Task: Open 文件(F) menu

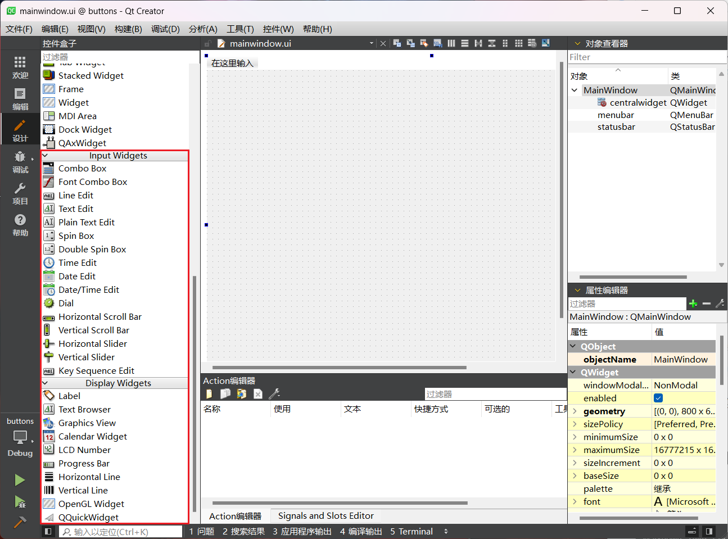Action: 19,29
